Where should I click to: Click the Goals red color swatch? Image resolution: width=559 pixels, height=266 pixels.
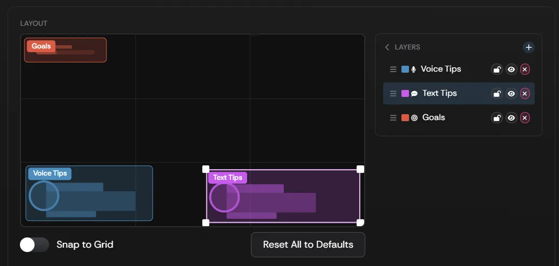coord(405,118)
